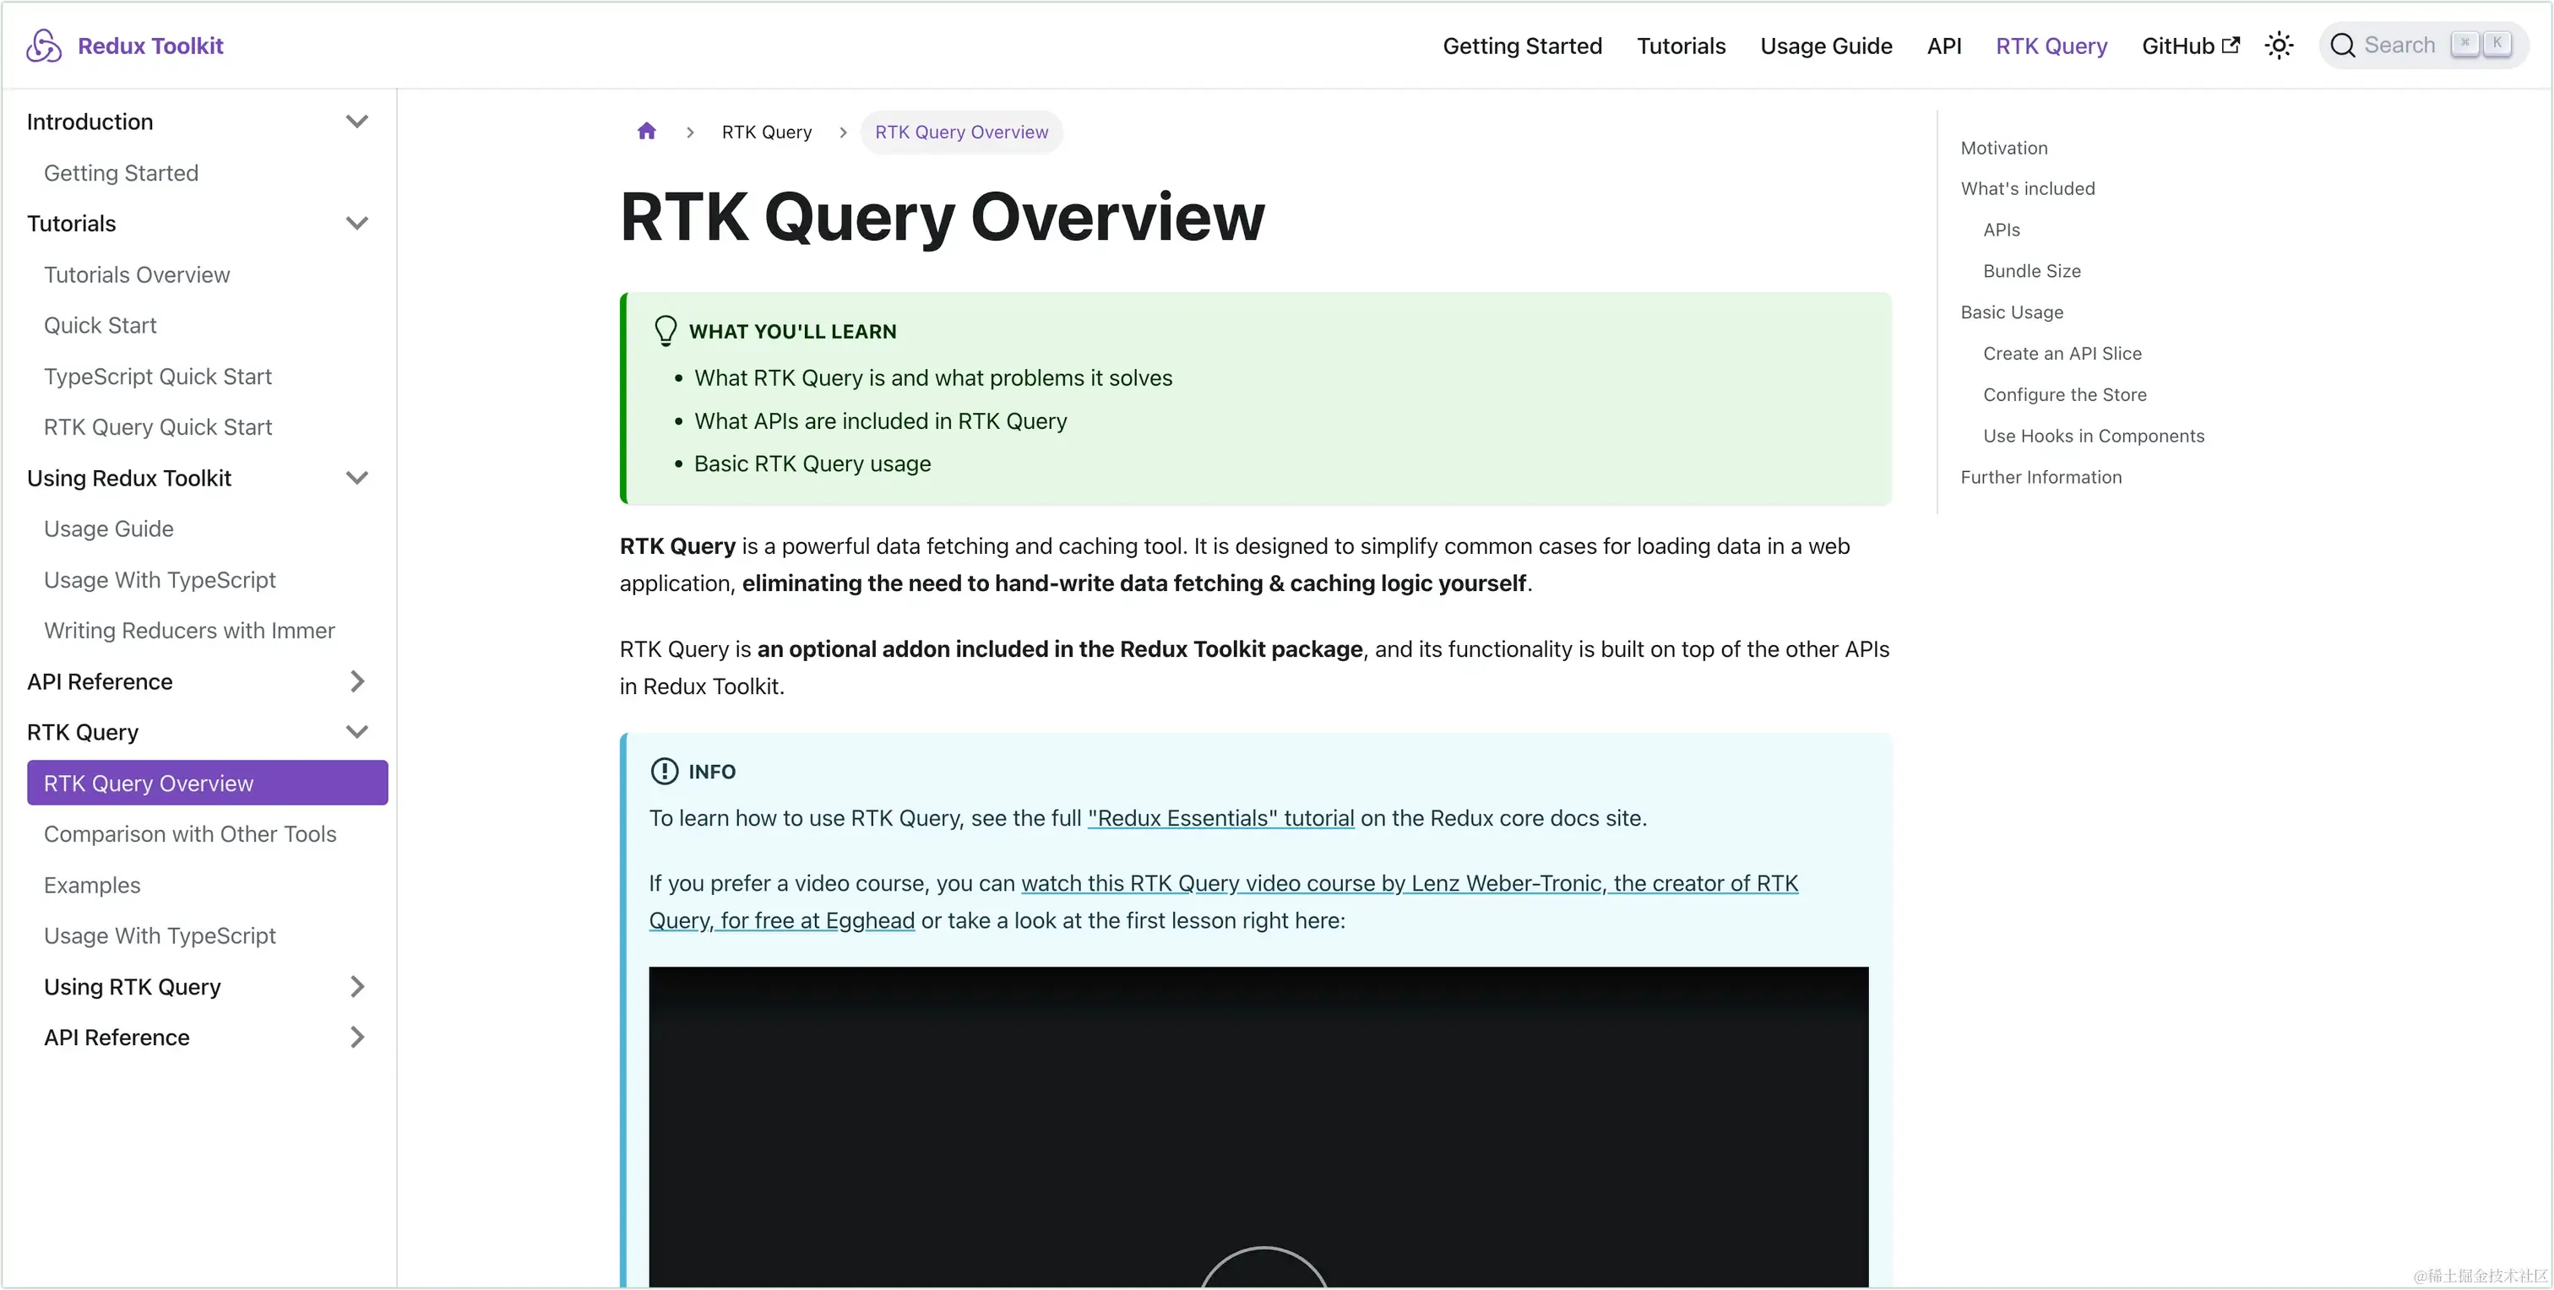Open the Tutorials top nav item
Image resolution: width=2554 pixels, height=1290 pixels.
(1681, 46)
